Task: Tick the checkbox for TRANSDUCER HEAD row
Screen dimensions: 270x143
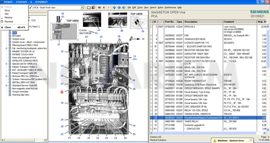Action: [151, 39]
